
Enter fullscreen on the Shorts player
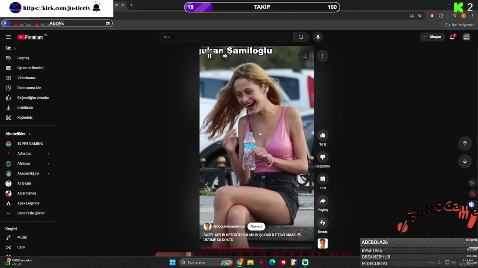(x=304, y=56)
